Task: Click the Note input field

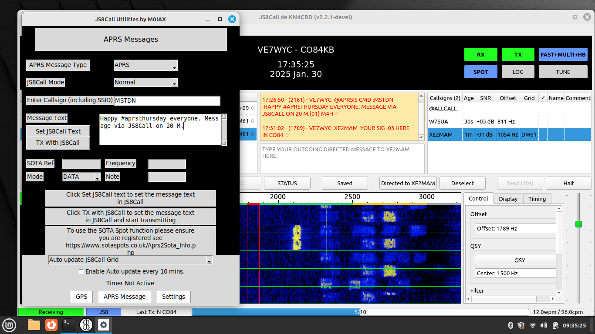Action: click(x=167, y=177)
